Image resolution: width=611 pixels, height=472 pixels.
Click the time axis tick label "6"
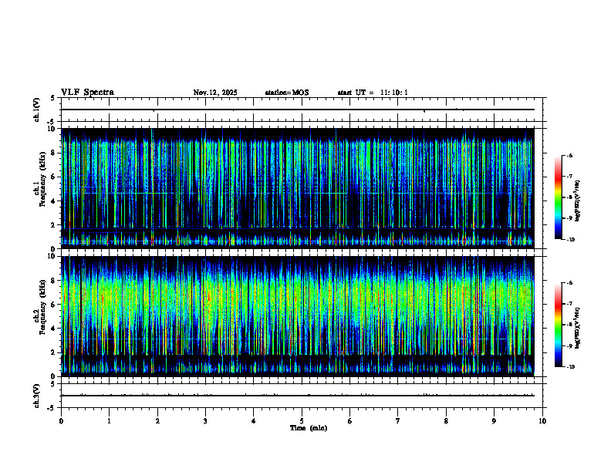click(x=350, y=421)
